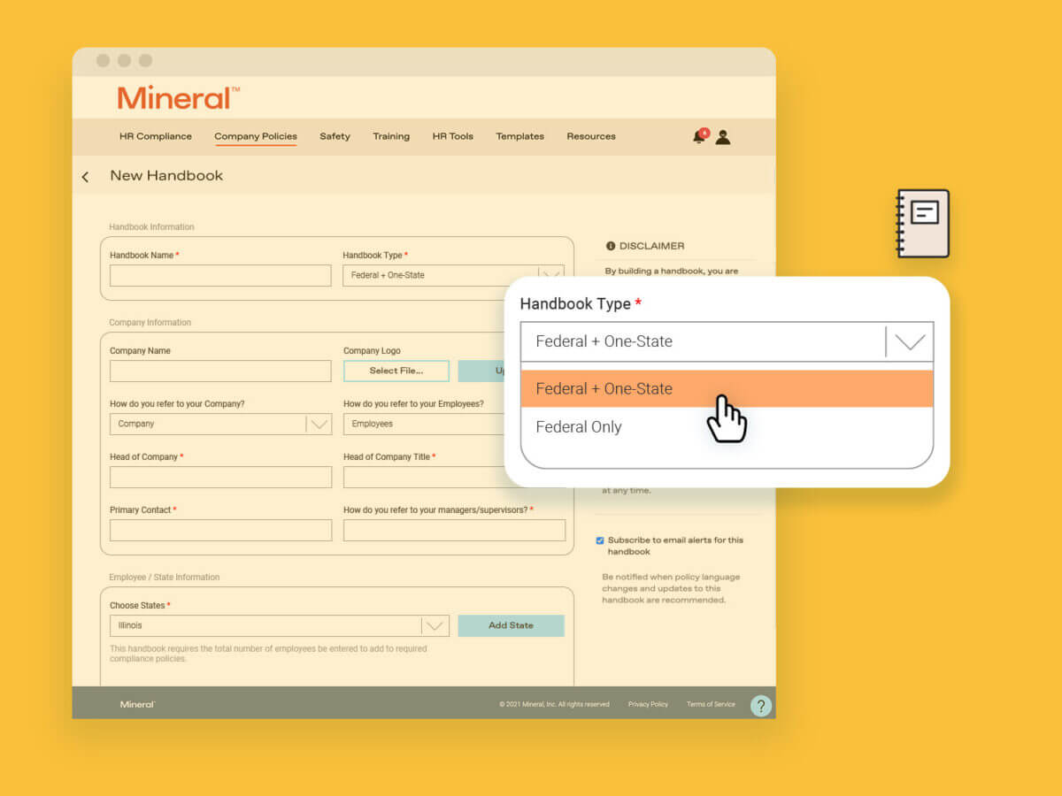Open the Templates section
The width and height of the screenshot is (1062, 796).
click(519, 136)
